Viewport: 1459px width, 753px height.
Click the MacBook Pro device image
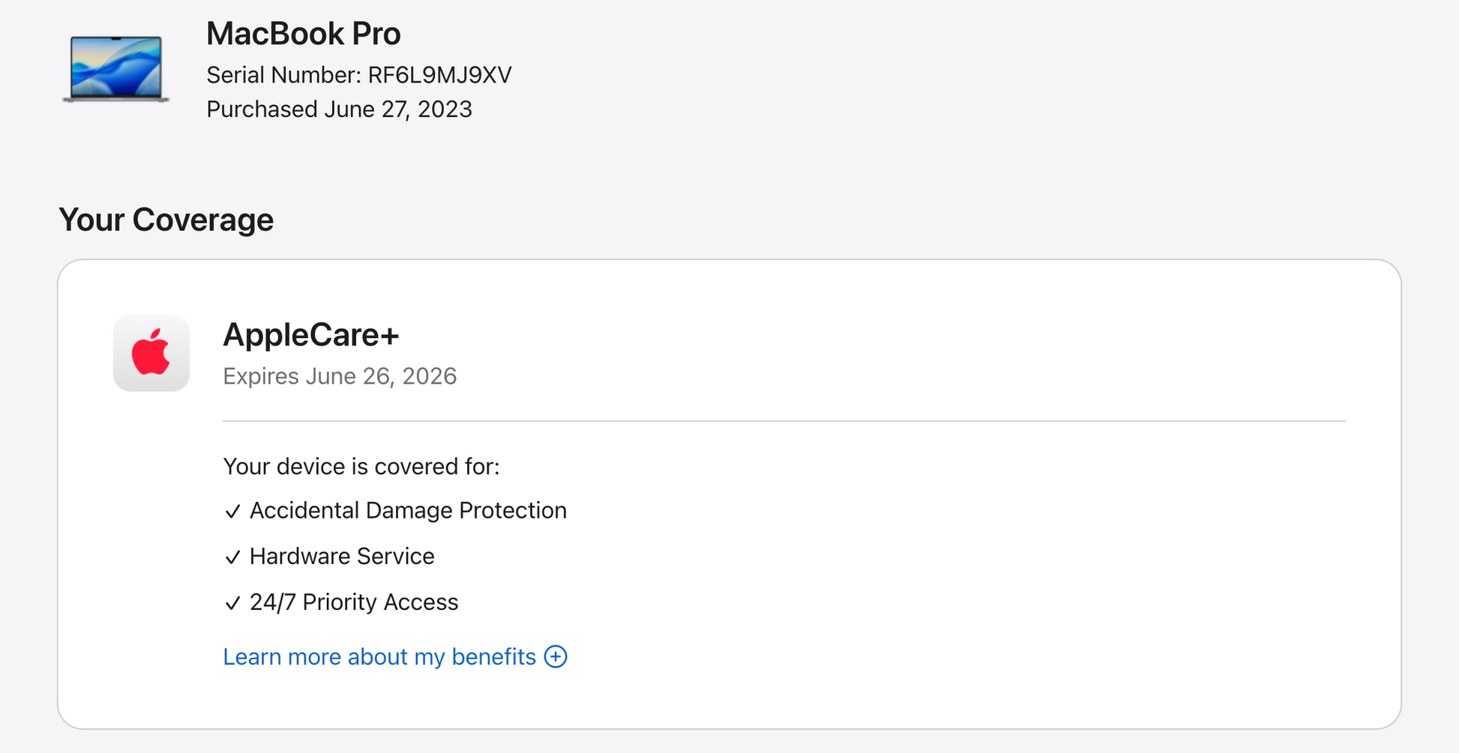point(116,68)
